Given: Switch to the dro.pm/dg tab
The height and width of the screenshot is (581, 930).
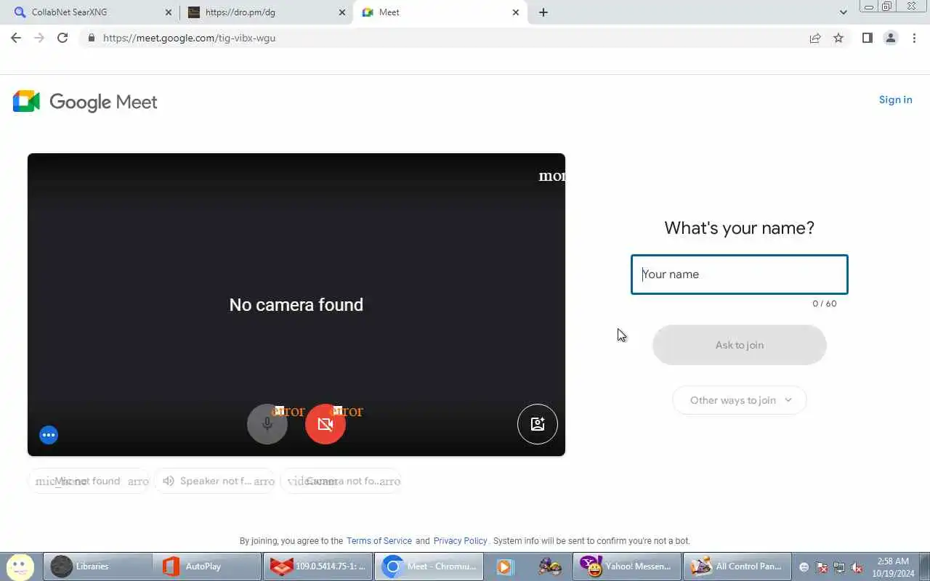Looking at the screenshot, I should coord(266,12).
